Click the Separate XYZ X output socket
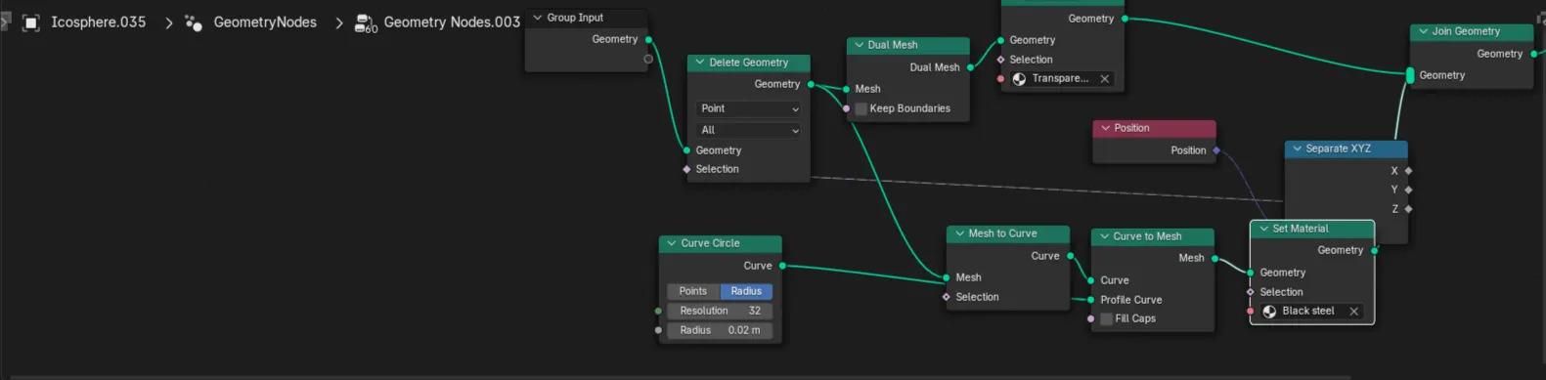 click(x=1408, y=171)
